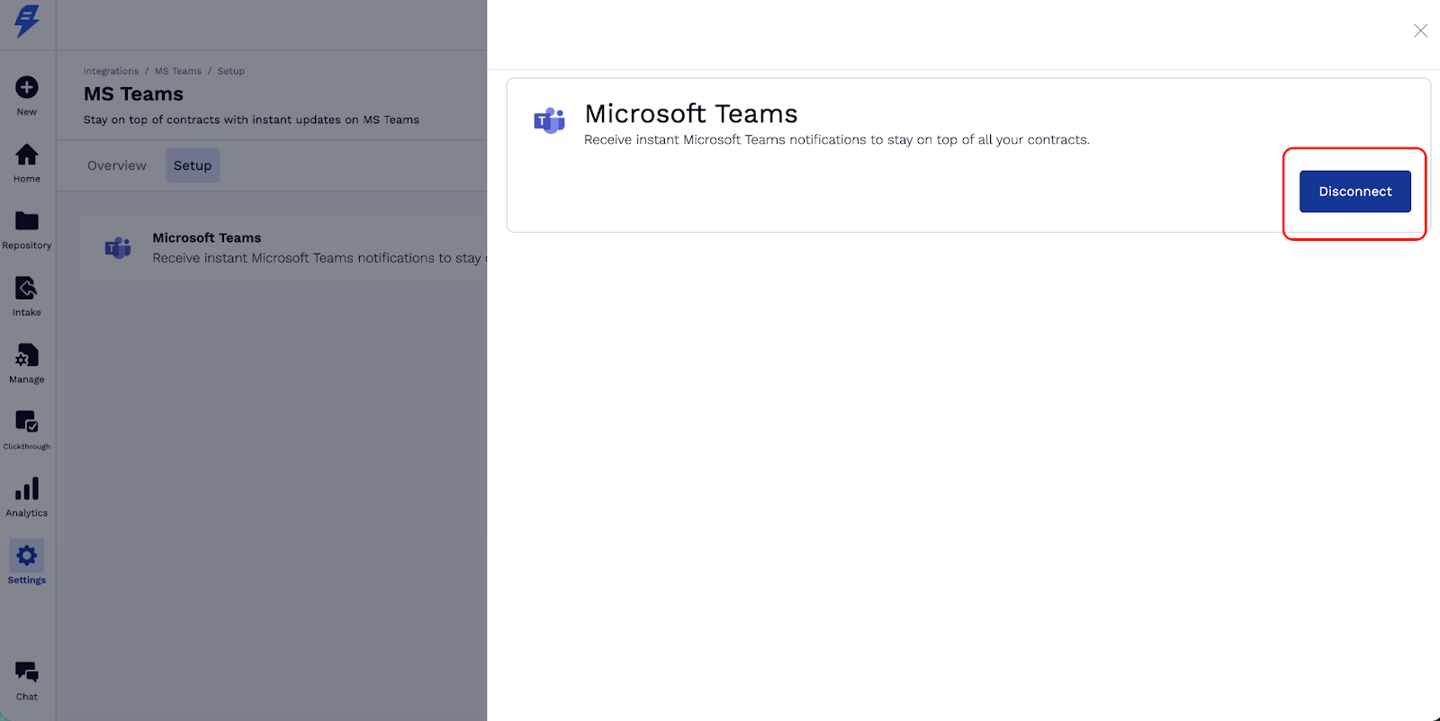Click the large Microsoft Teams heading in panel
Viewport: 1440px width, 721px height.
pos(691,114)
